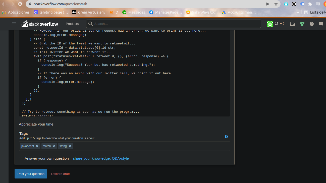Open the blue tag extension icon
Screen dimensions: 326x183
tap(302, 4)
